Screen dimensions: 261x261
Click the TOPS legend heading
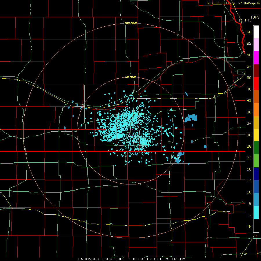tap(255, 17)
